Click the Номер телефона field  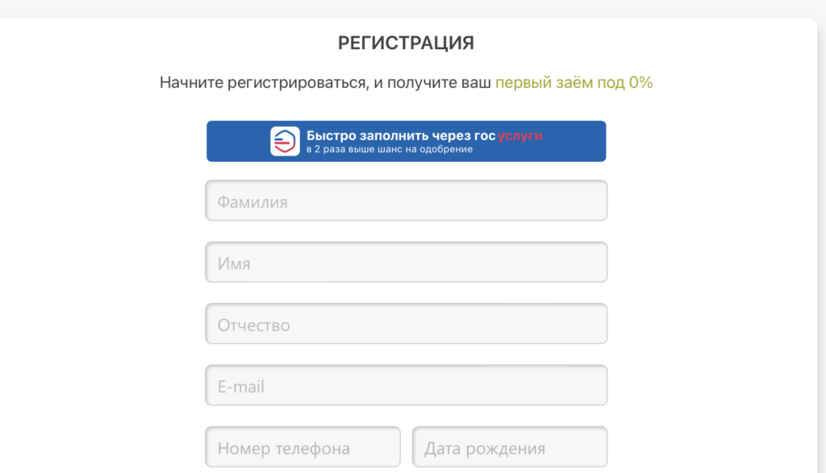pyautogui.click(x=302, y=447)
